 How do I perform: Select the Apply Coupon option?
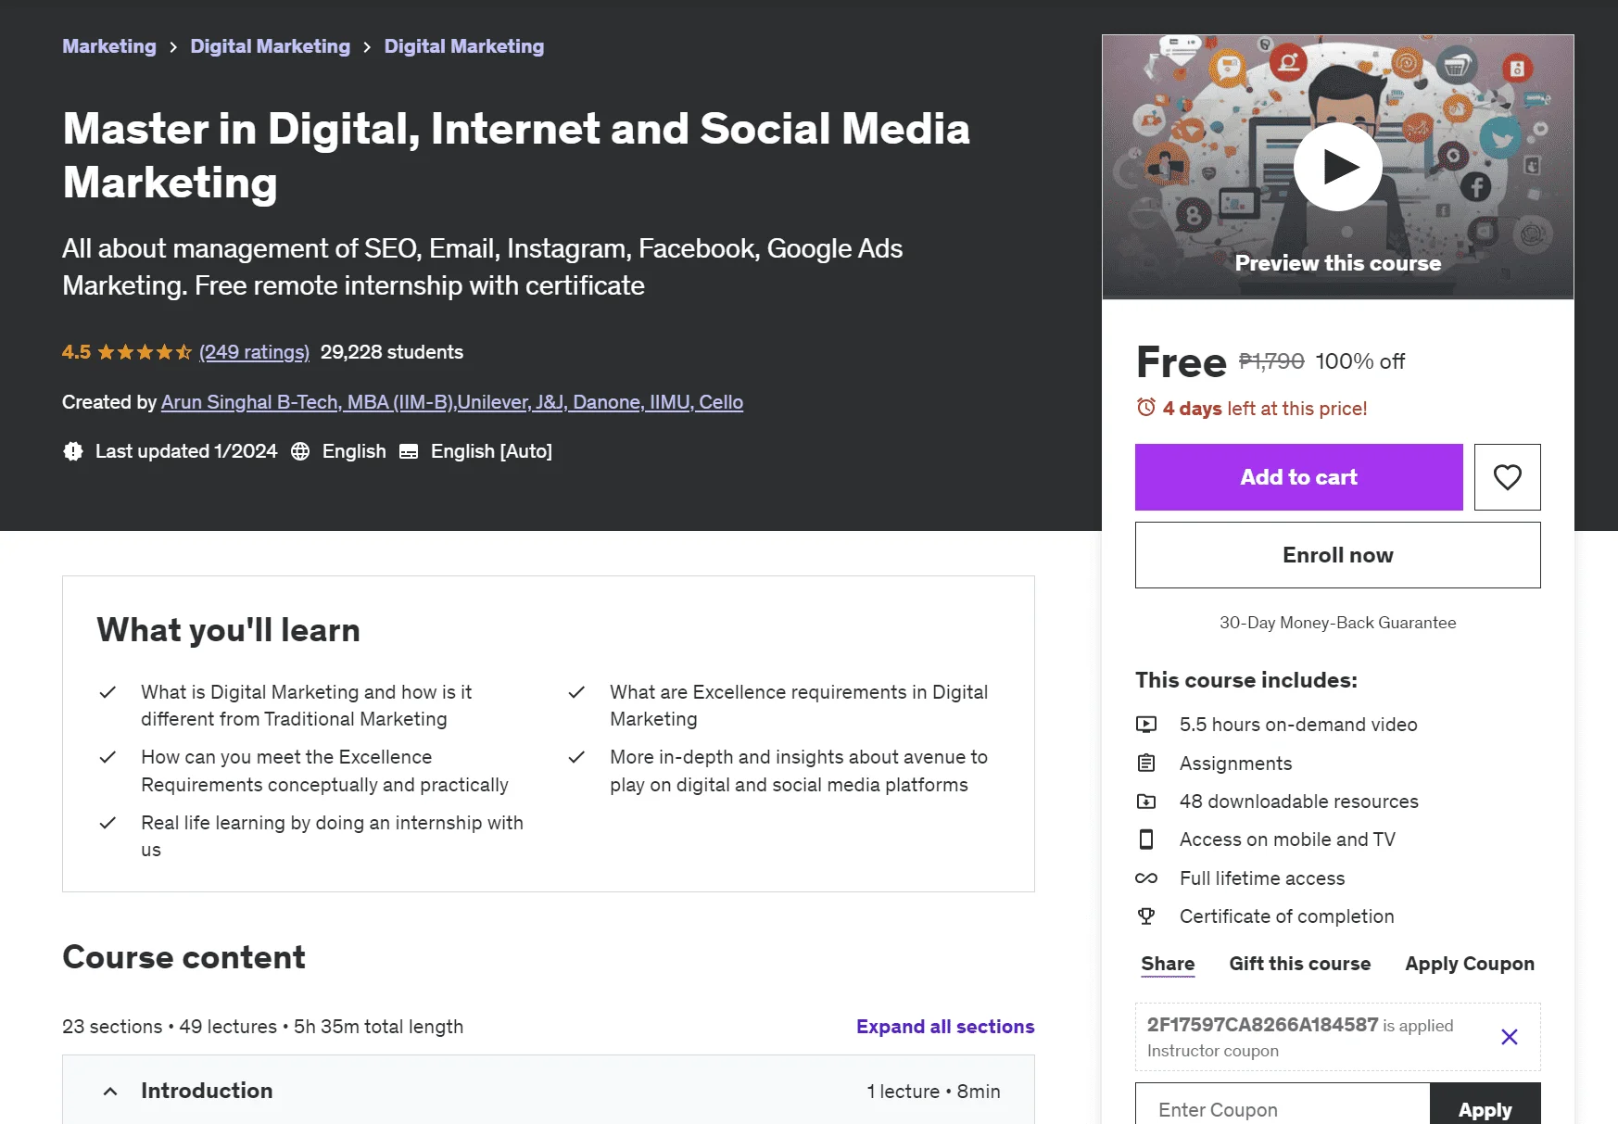[1470, 964]
